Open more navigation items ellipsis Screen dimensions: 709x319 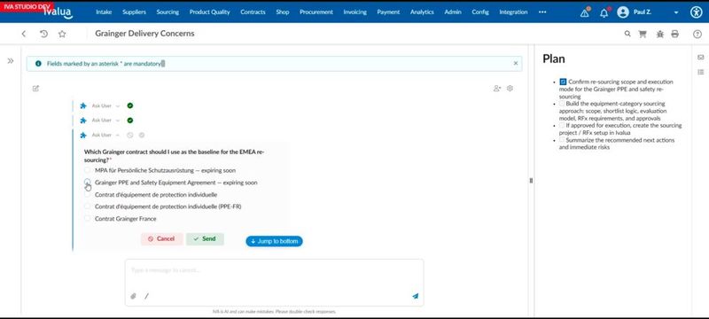542,12
